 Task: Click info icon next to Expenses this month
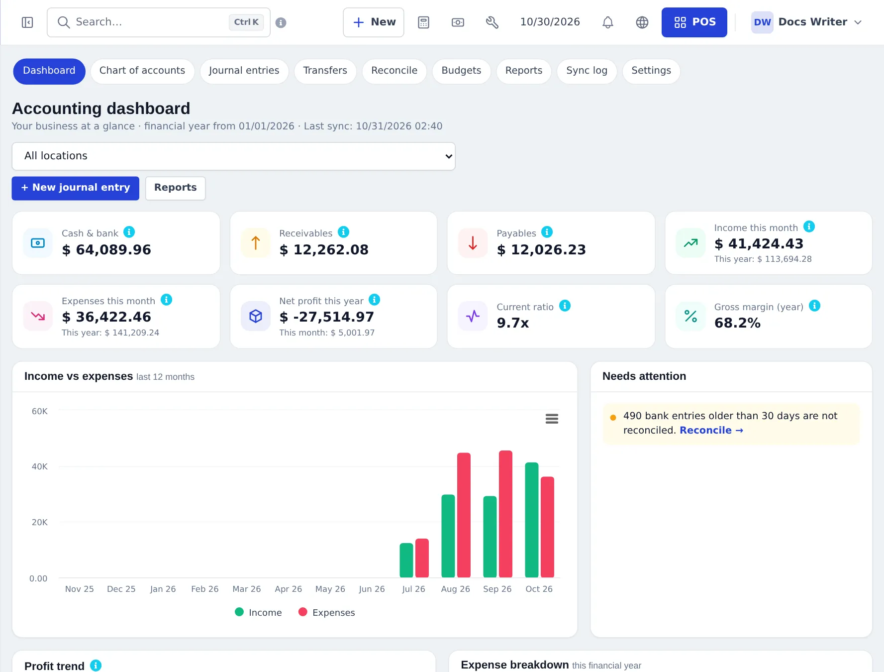(x=167, y=300)
